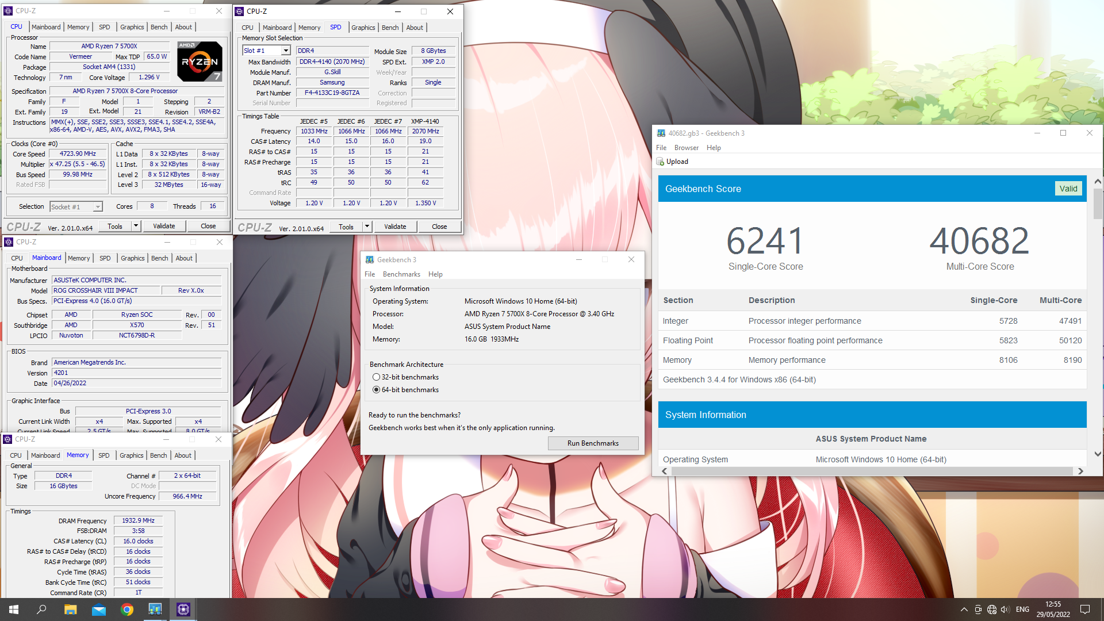
Task: Click scroll left arrow in Geekbench results
Action: (x=665, y=471)
